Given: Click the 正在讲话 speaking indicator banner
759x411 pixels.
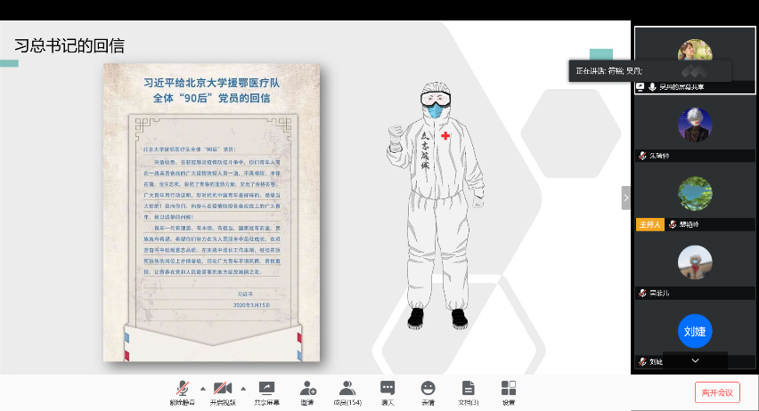Looking at the screenshot, I should coord(649,70).
